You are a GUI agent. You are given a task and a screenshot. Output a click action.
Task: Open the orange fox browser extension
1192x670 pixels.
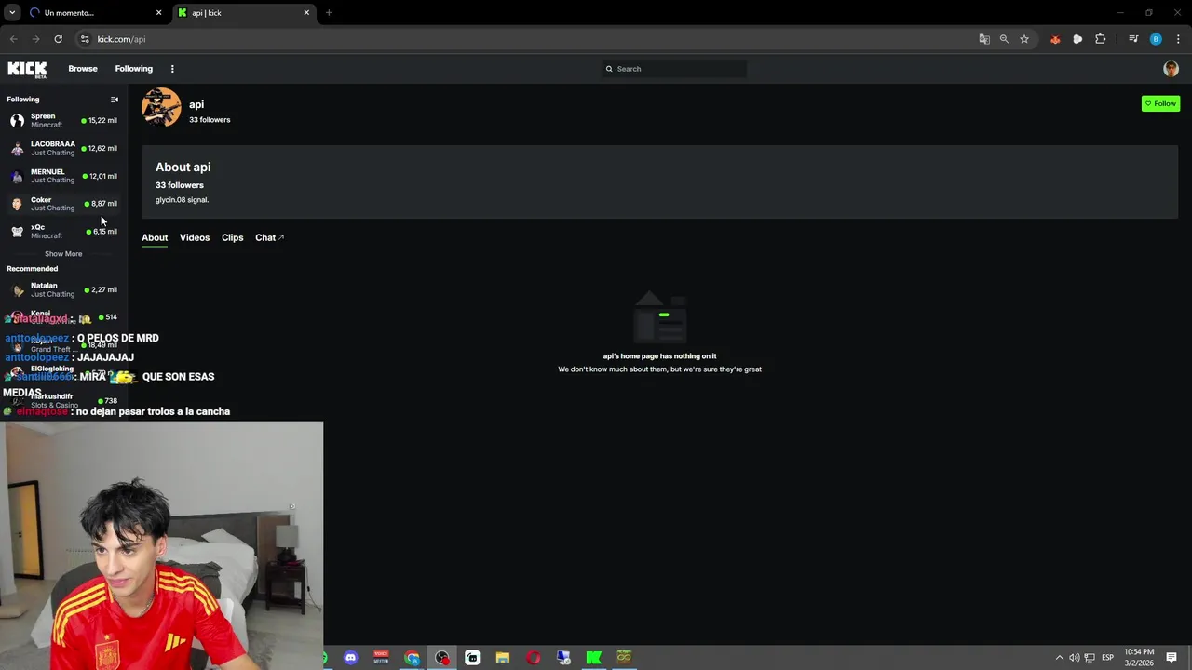(x=1055, y=39)
